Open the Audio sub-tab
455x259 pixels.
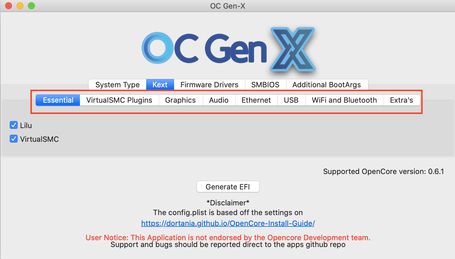click(219, 100)
